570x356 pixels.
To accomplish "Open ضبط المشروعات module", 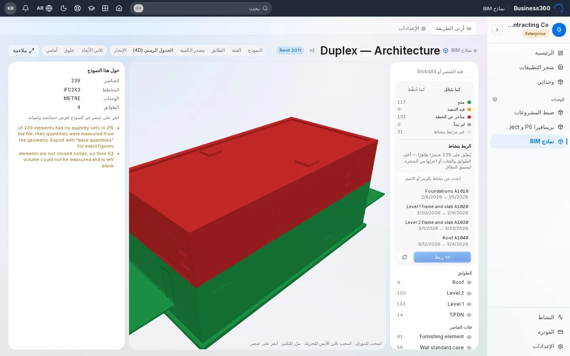I will (528, 112).
